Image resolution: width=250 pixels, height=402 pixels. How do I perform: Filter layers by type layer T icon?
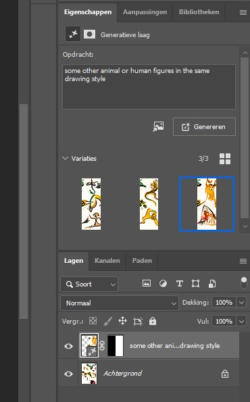coord(180,284)
